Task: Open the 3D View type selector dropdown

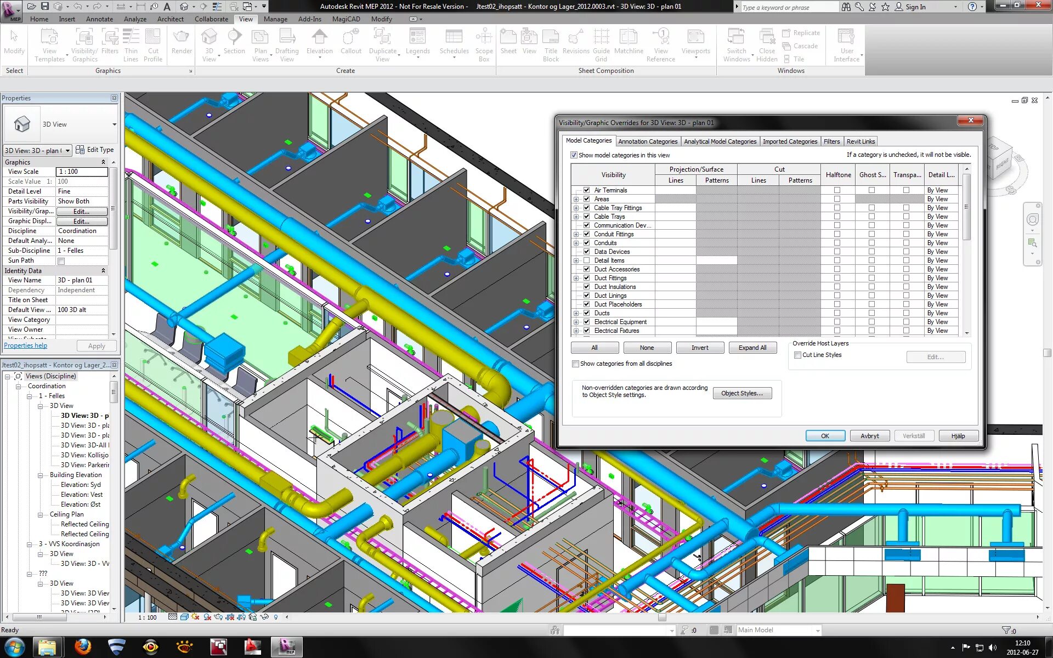Action: [x=114, y=124]
